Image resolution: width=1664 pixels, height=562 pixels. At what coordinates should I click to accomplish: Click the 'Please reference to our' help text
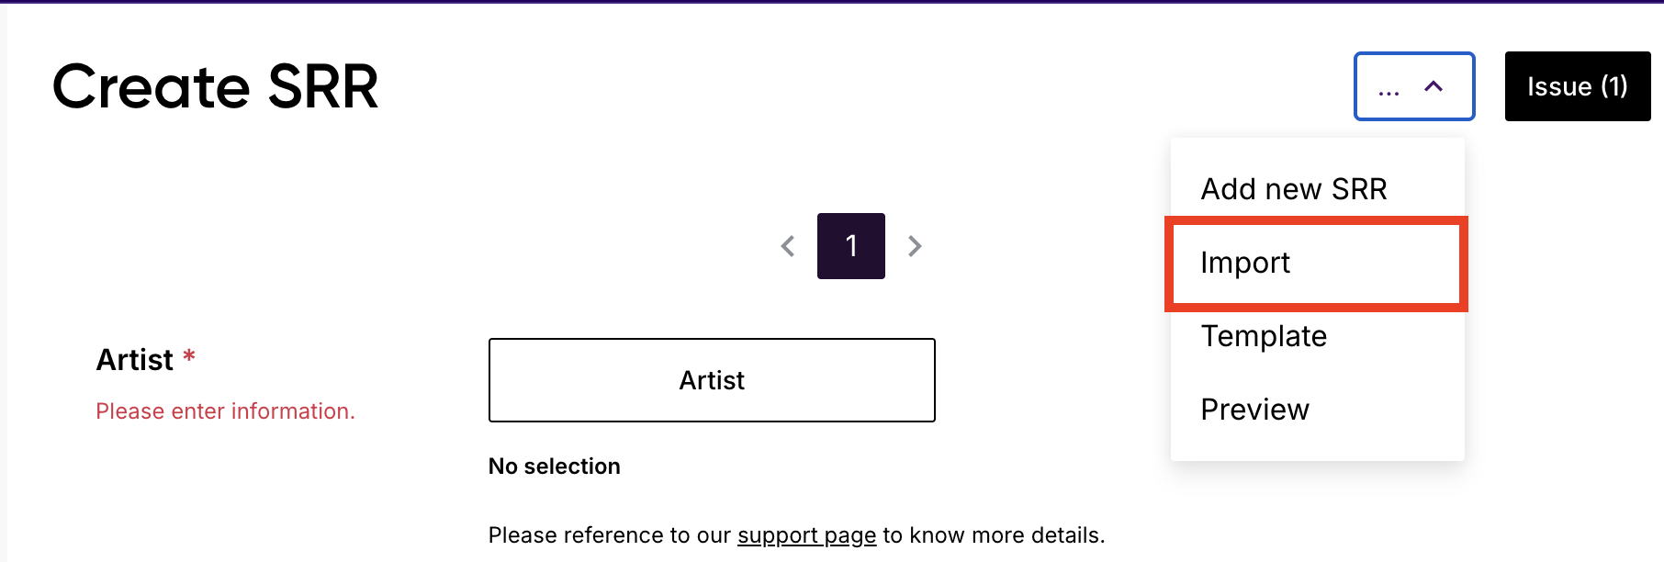(610, 535)
